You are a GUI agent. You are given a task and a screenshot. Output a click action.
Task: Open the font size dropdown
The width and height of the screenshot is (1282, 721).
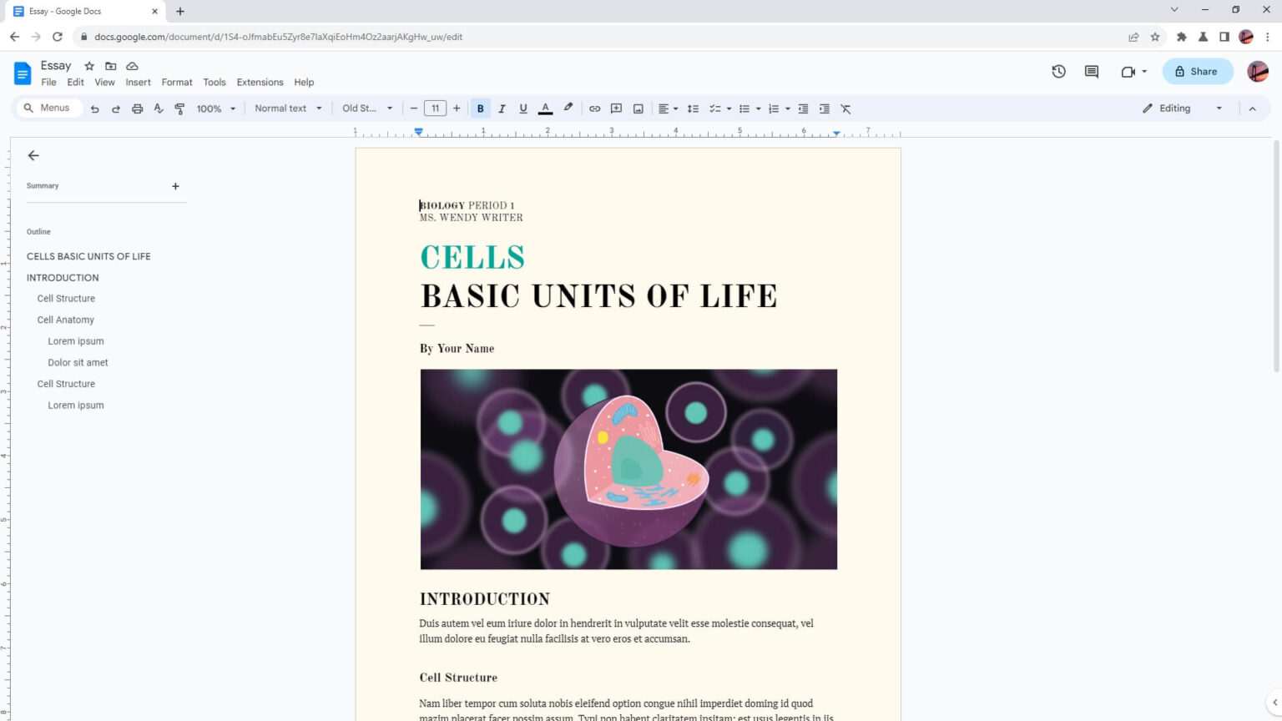click(x=435, y=108)
